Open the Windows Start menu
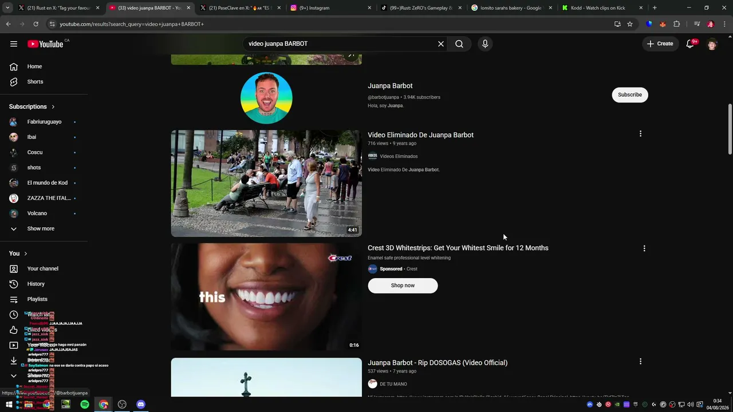 pyautogui.click(x=9, y=405)
